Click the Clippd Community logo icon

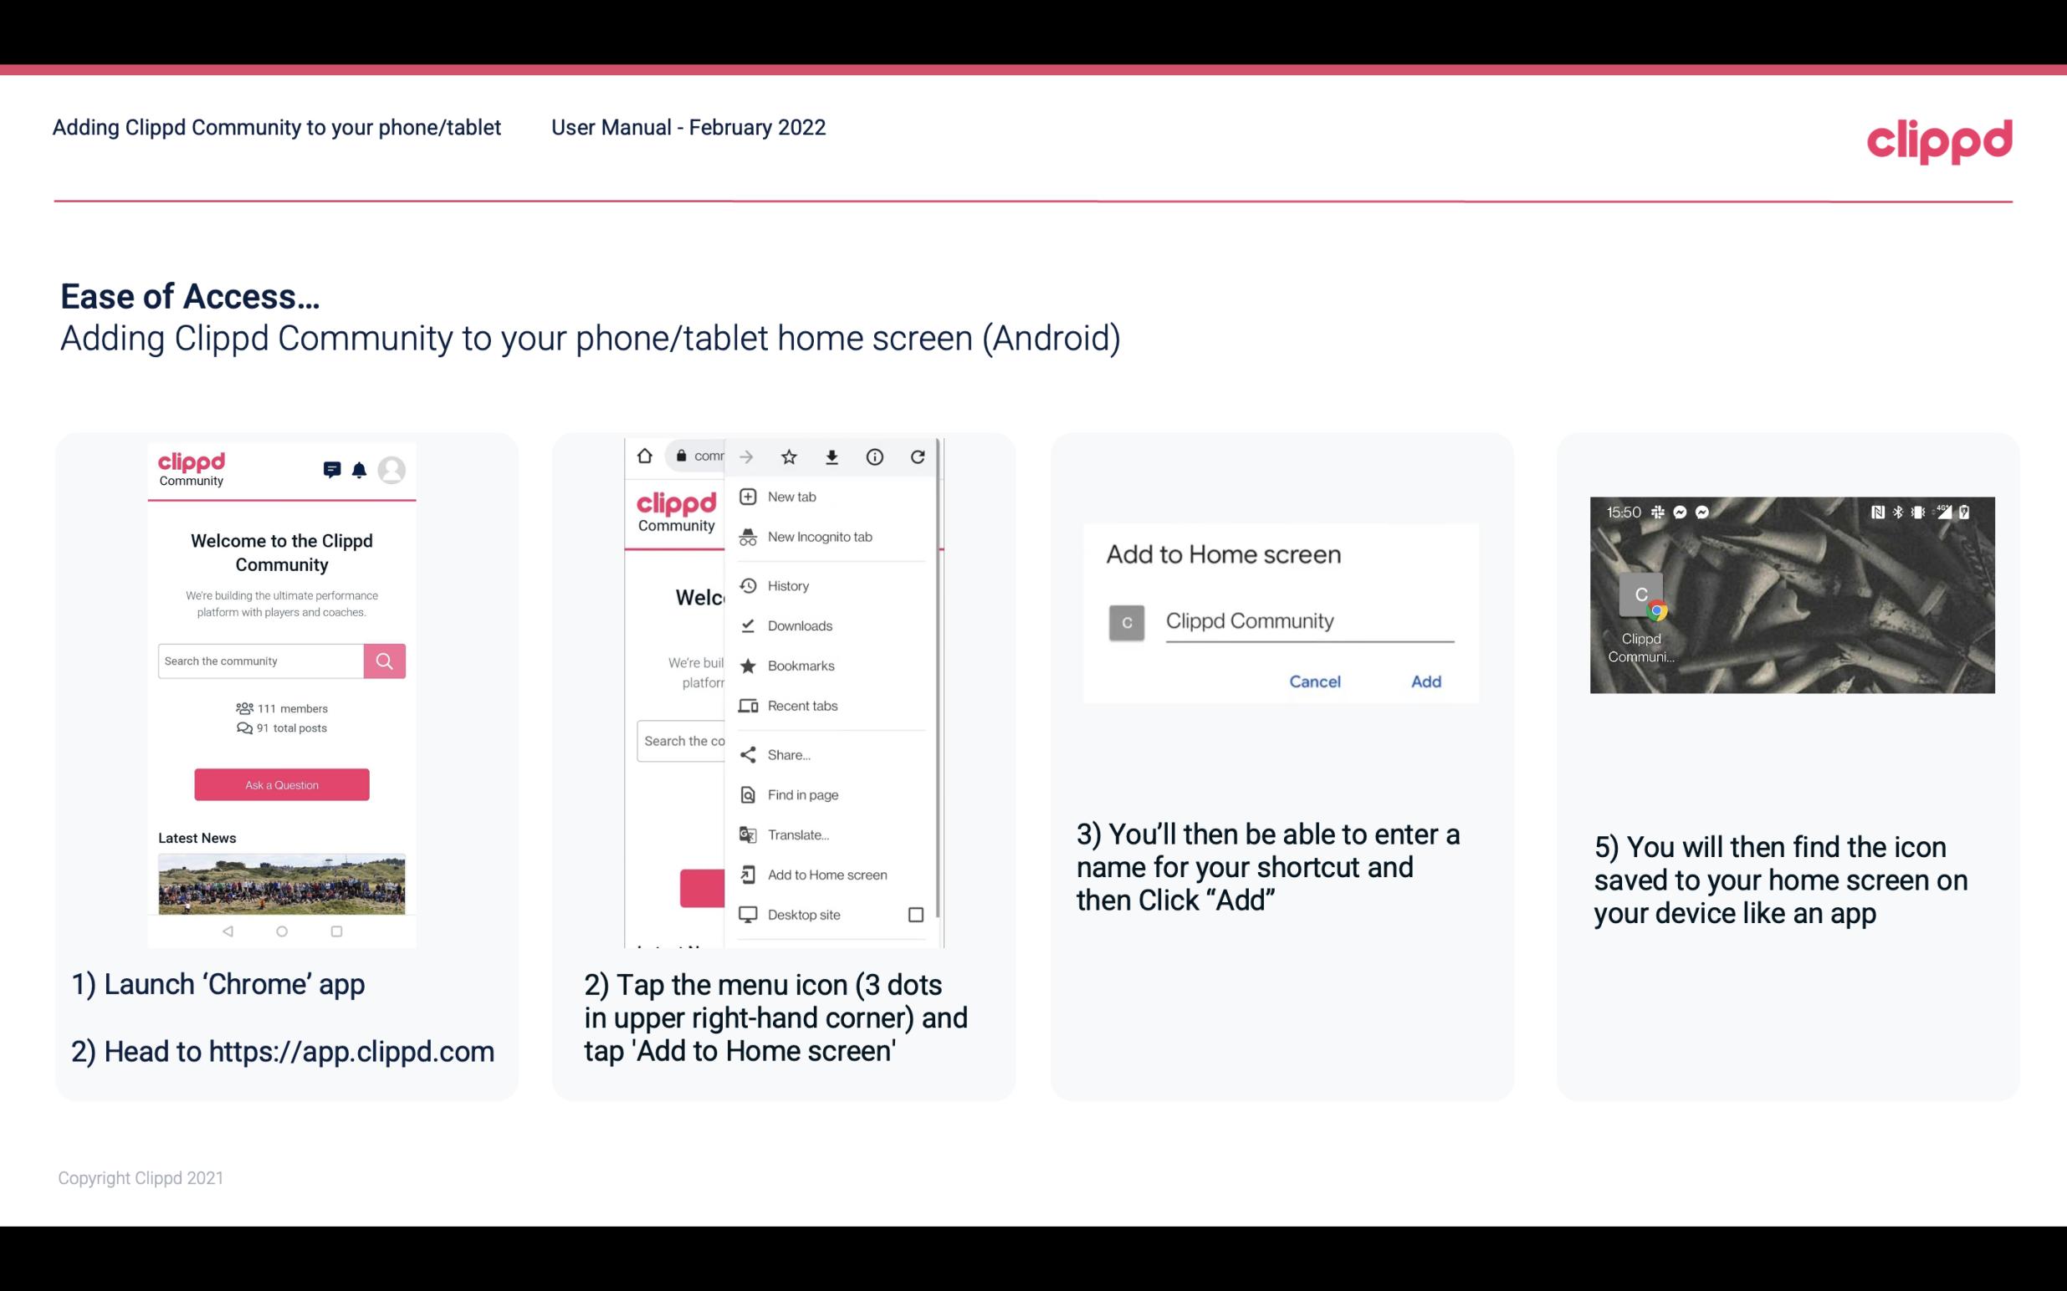191,467
